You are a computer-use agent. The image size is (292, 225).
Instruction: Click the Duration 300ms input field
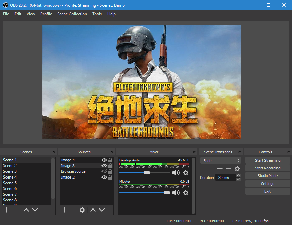[x=226, y=178]
